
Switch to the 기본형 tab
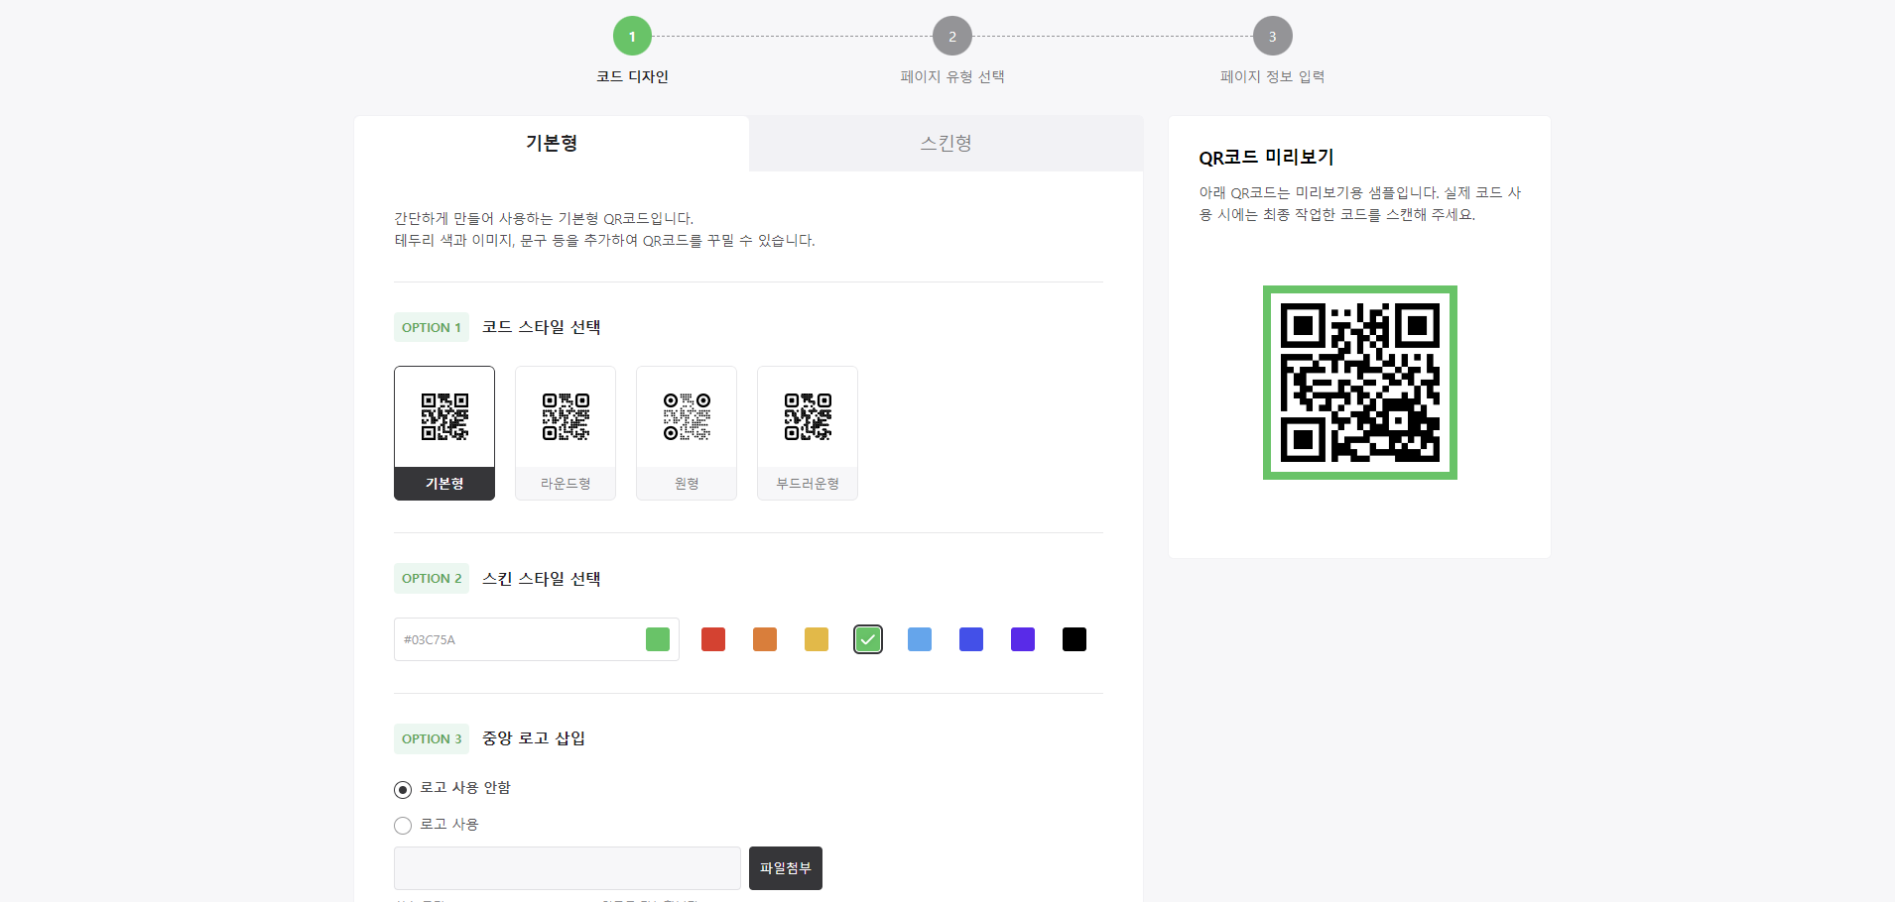click(x=552, y=144)
